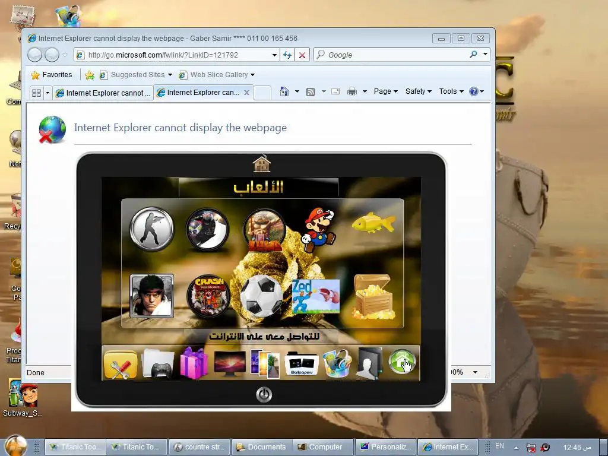
Task: Open the treasure chest game icon
Action: click(373, 297)
